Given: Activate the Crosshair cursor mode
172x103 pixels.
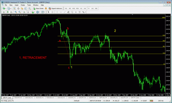Looking at the screenshot, I should tap(53, 12).
